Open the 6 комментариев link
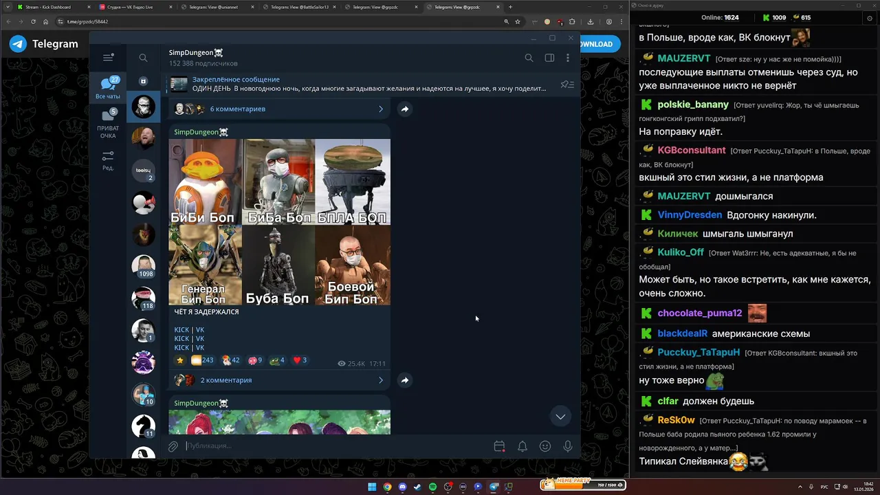This screenshot has height=495, width=880. click(238, 109)
